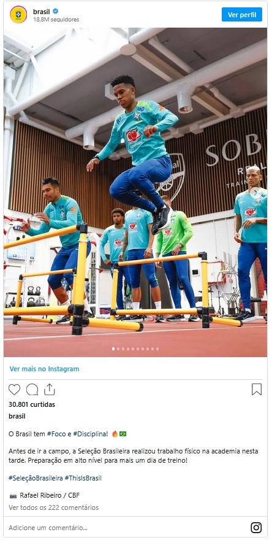View 30.801 curtidas likes list
The width and height of the screenshot is (272, 540).
click(32, 404)
